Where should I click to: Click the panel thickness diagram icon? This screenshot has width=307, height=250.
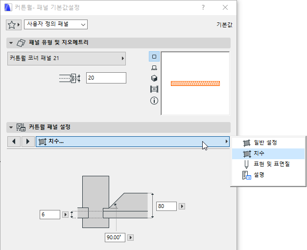pyautogui.click(x=70, y=78)
